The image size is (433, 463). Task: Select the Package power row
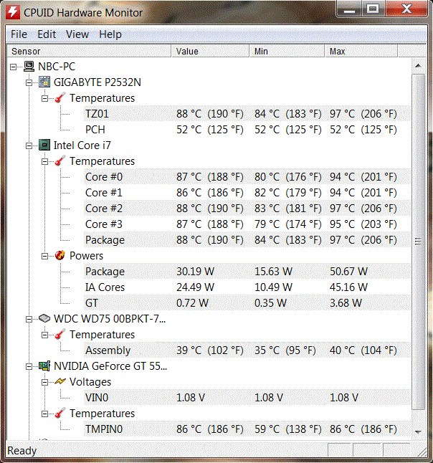pos(247,272)
